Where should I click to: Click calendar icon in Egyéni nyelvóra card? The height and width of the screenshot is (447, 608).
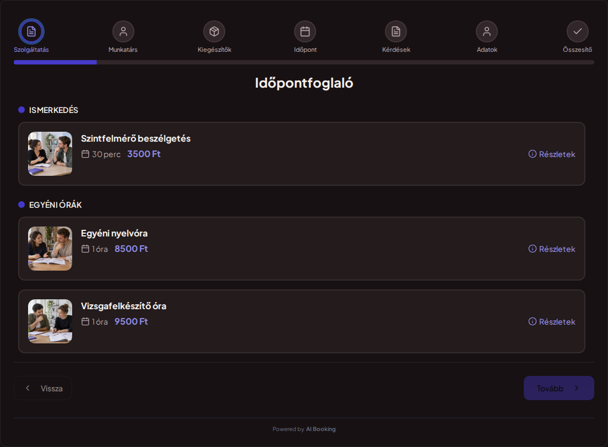click(85, 249)
